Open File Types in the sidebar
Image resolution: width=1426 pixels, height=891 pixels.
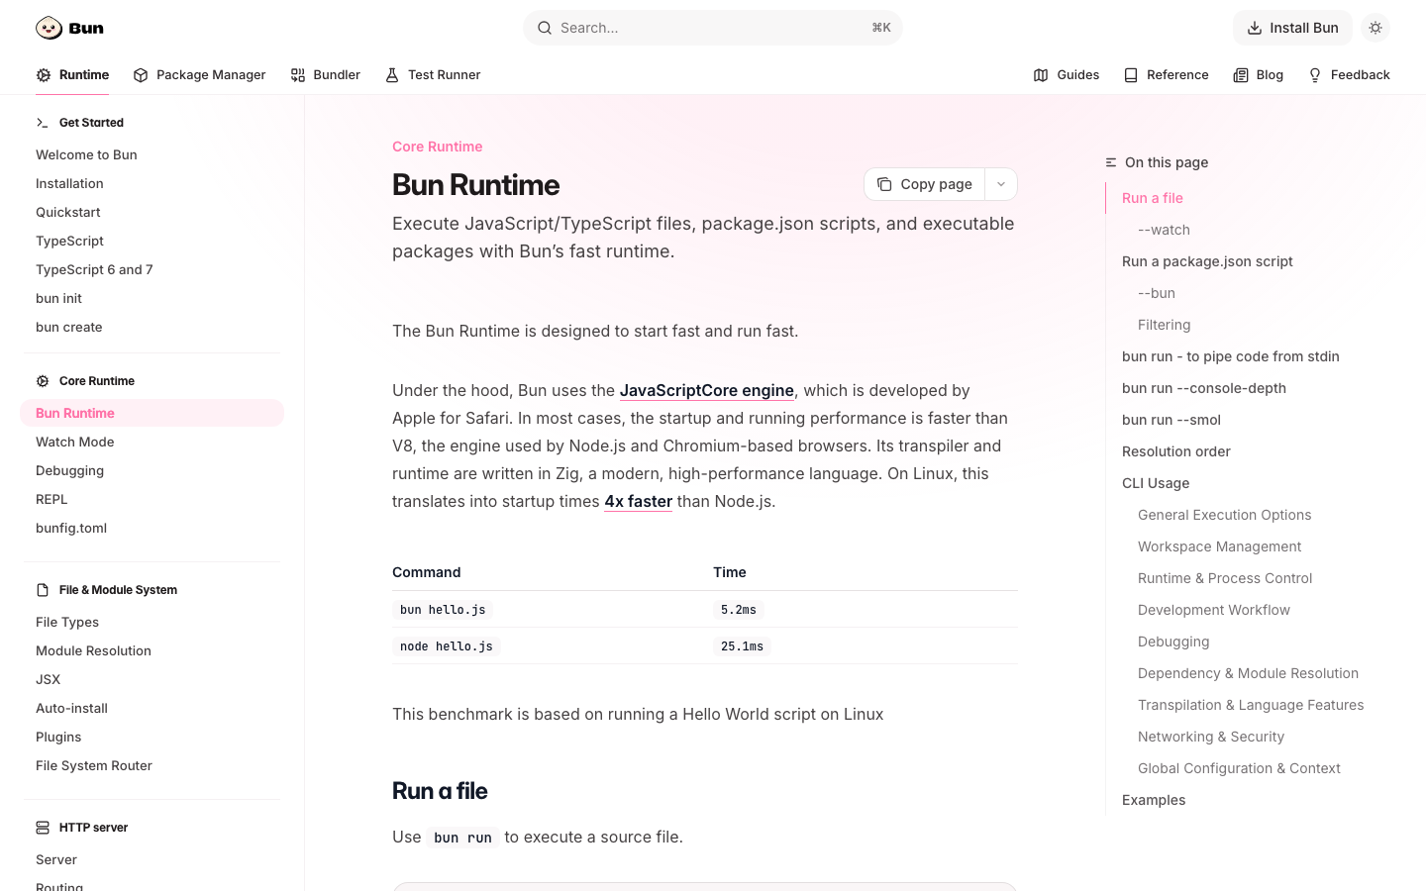click(x=67, y=622)
